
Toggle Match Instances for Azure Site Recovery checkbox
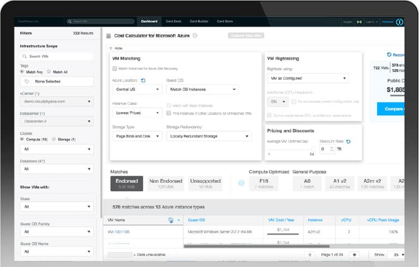115,69
